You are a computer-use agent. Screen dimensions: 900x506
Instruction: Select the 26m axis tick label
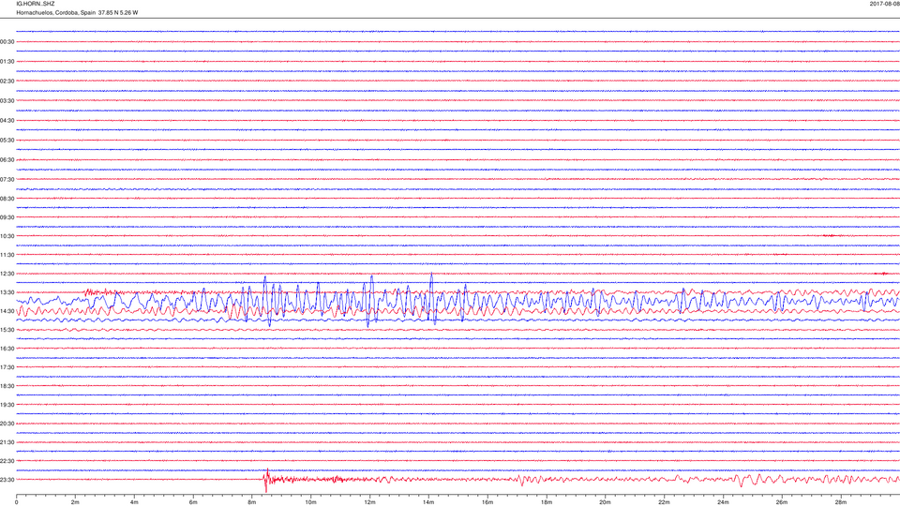(782, 502)
